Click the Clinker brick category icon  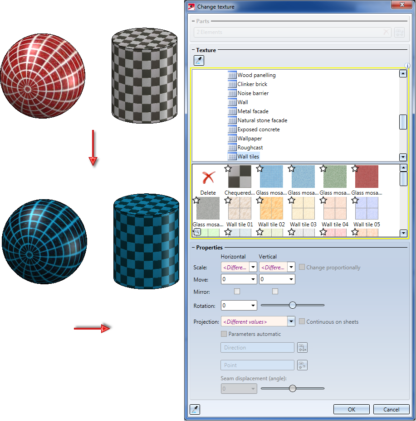[x=232, y=84]
